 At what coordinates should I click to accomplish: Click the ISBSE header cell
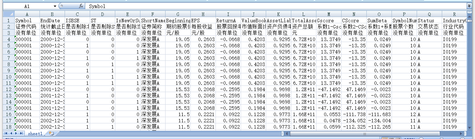pyautogui.click(x=77, y=21)
